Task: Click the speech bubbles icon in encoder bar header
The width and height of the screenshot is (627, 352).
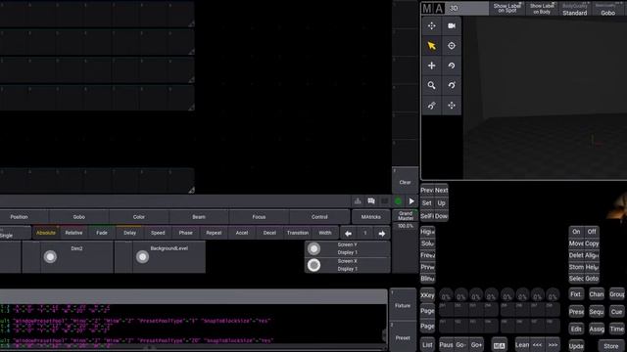Action: (x=371, y=201)
